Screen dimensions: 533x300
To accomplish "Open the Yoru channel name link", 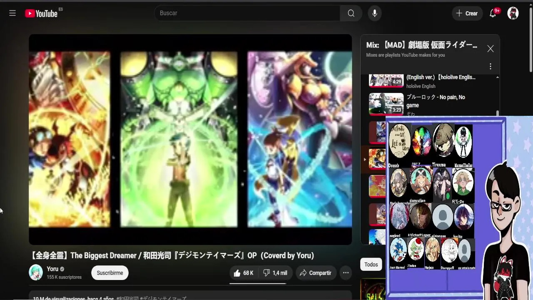I will pos(52,269).
